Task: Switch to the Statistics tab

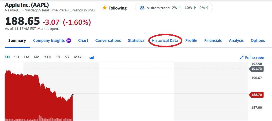Action: click(x=136, y=40)
